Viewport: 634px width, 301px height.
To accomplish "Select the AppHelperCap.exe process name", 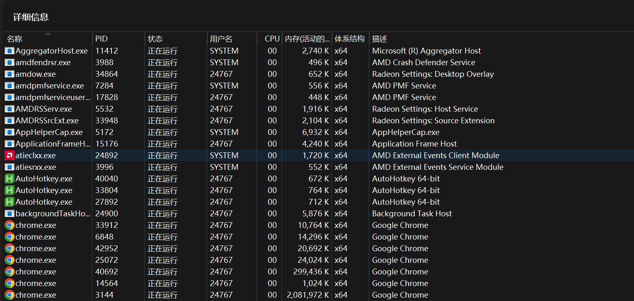I will (x=49, y=132).
